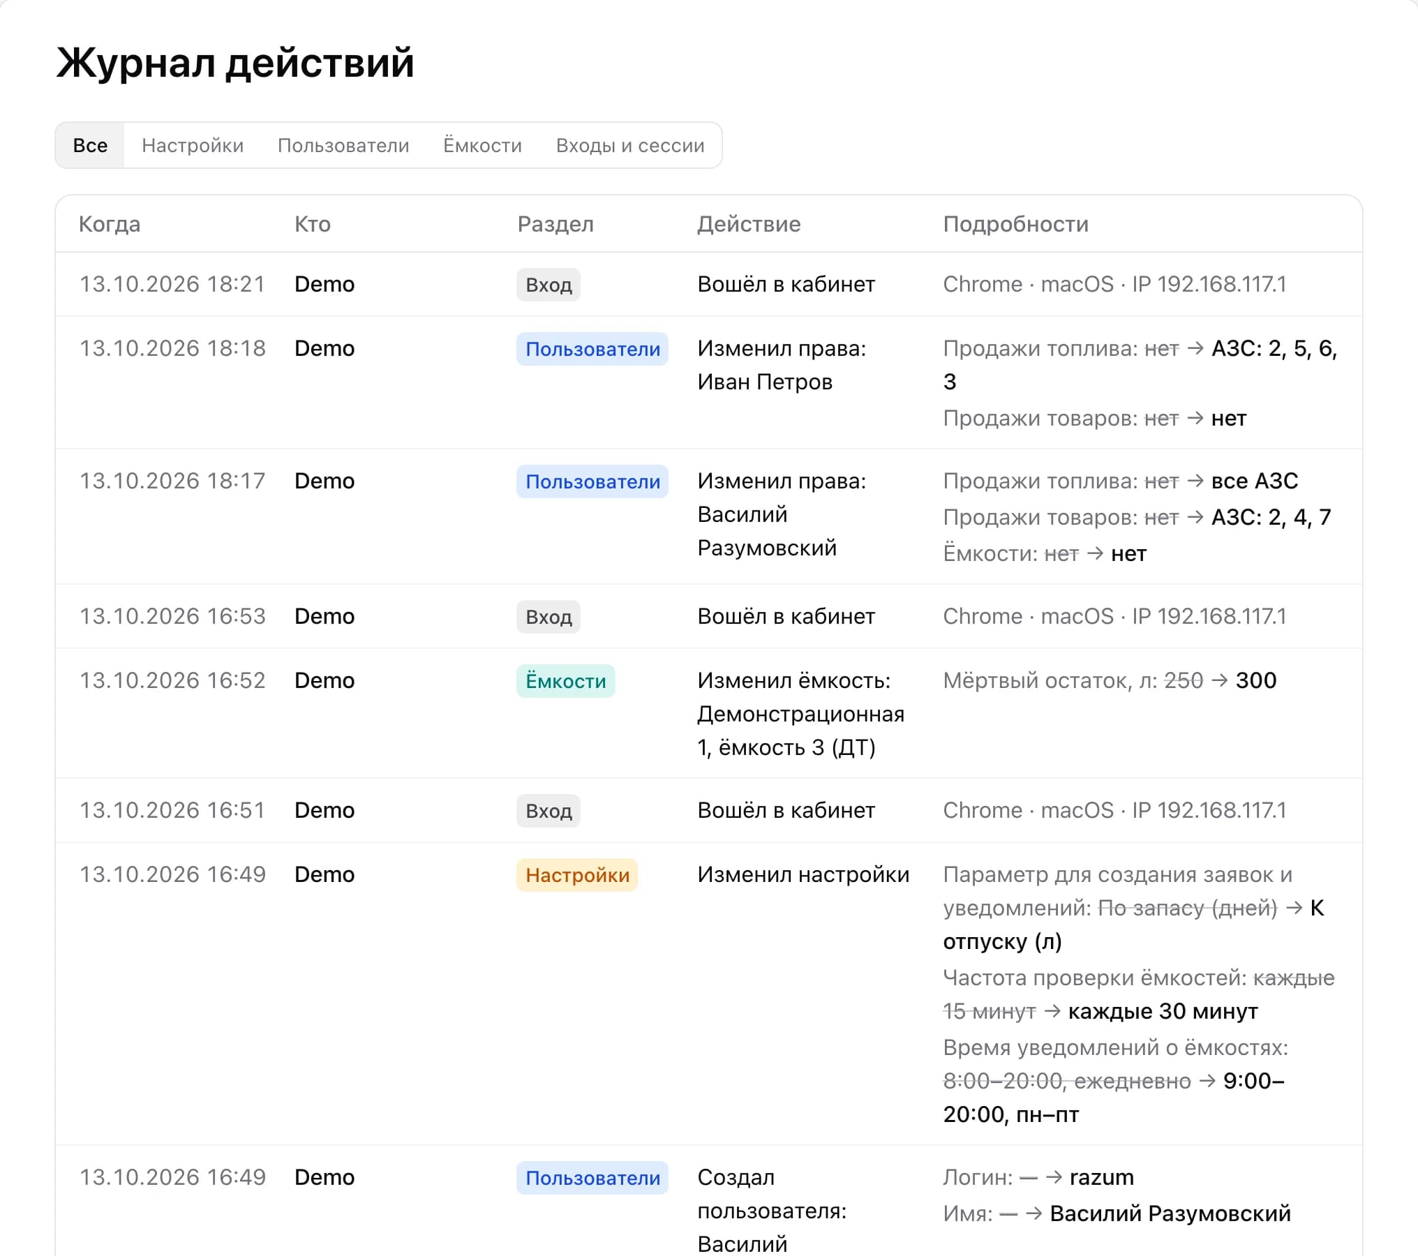Click the "Имя: Василий Разумовский" detail
Image resolution: width=1418 pixels, height=1256 pixels.
tap(1117, 1213)
